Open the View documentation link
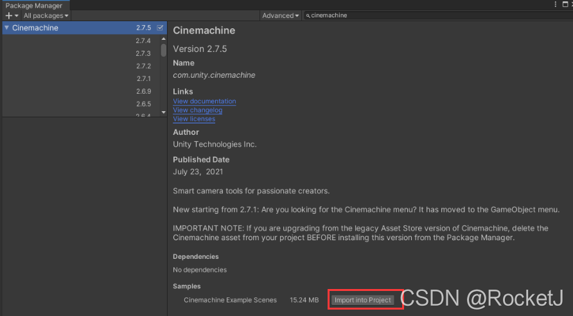This screenshot has height=316, width=573. pyautogui.click(x=204, y=101)
